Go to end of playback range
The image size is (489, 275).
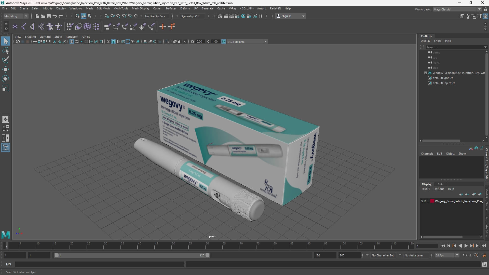pyautogui.click(x=483, y=246)
